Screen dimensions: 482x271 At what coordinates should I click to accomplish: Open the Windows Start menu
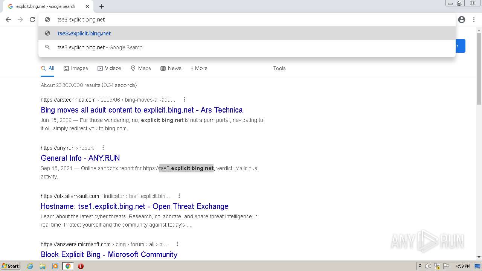tap(10, 266)
